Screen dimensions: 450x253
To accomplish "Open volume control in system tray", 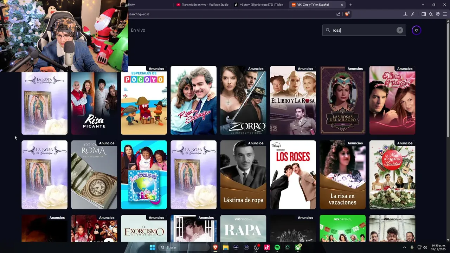I will [x=425, y=247].
